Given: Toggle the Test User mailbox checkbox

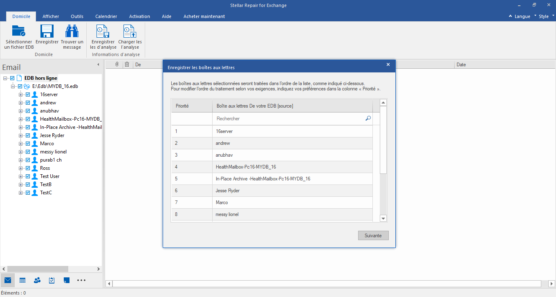Looking at the screenshot, I should [28, 176].
